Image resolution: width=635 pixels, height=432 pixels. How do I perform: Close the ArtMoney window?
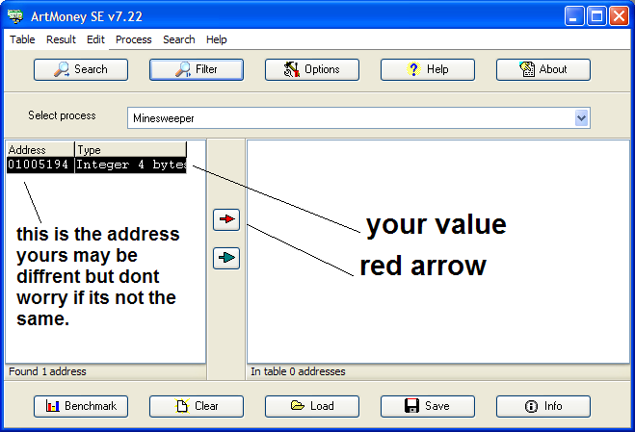pyautogui.click(x=619, y=16)
